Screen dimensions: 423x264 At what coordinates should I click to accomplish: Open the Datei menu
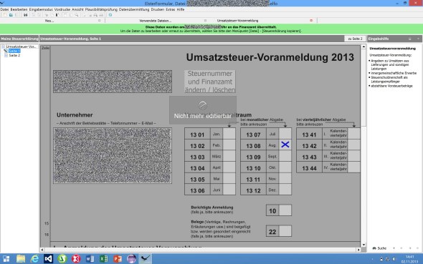pos(4,9)
